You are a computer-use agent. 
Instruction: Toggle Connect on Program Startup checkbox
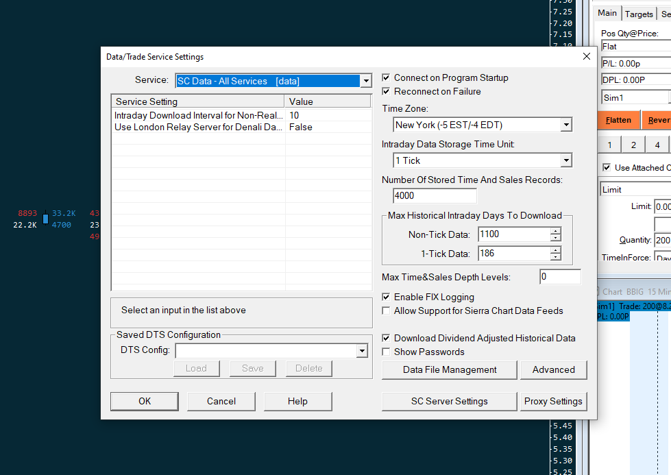tap(386, 78)
